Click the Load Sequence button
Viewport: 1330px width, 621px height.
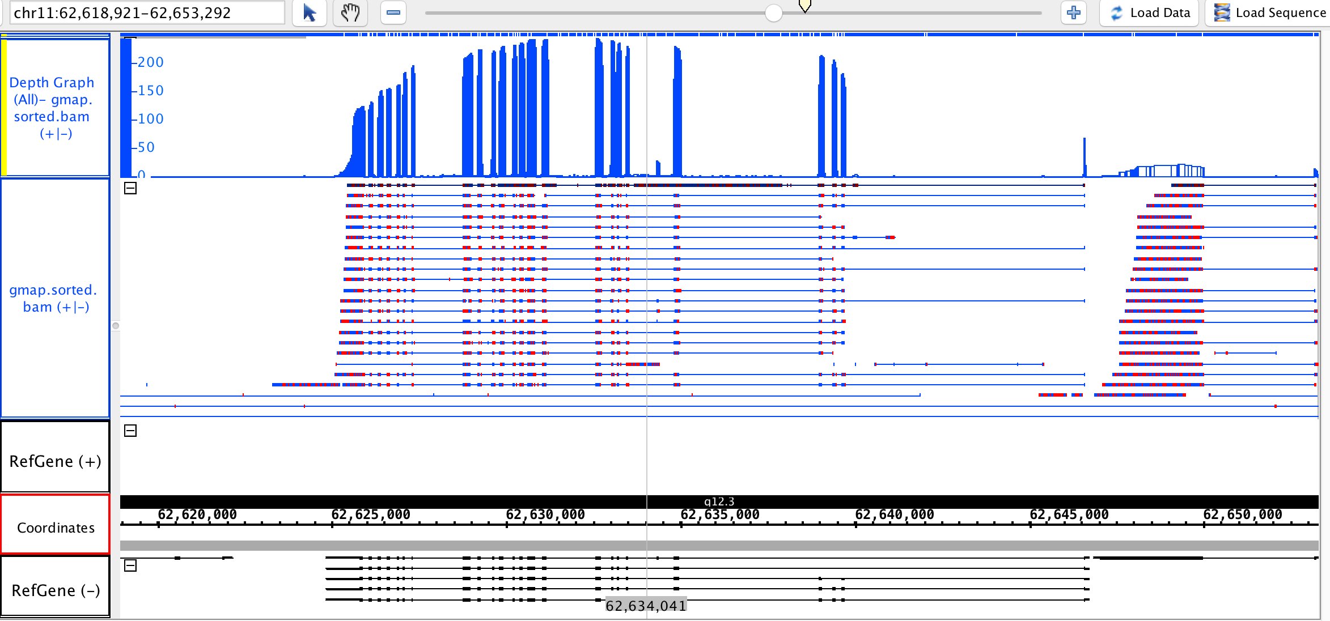pos(1269,12)
